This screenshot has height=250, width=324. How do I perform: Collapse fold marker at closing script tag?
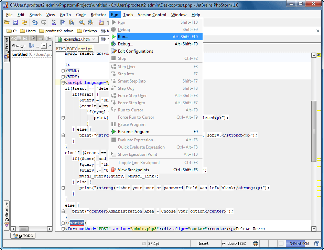(x=63, y=223)
